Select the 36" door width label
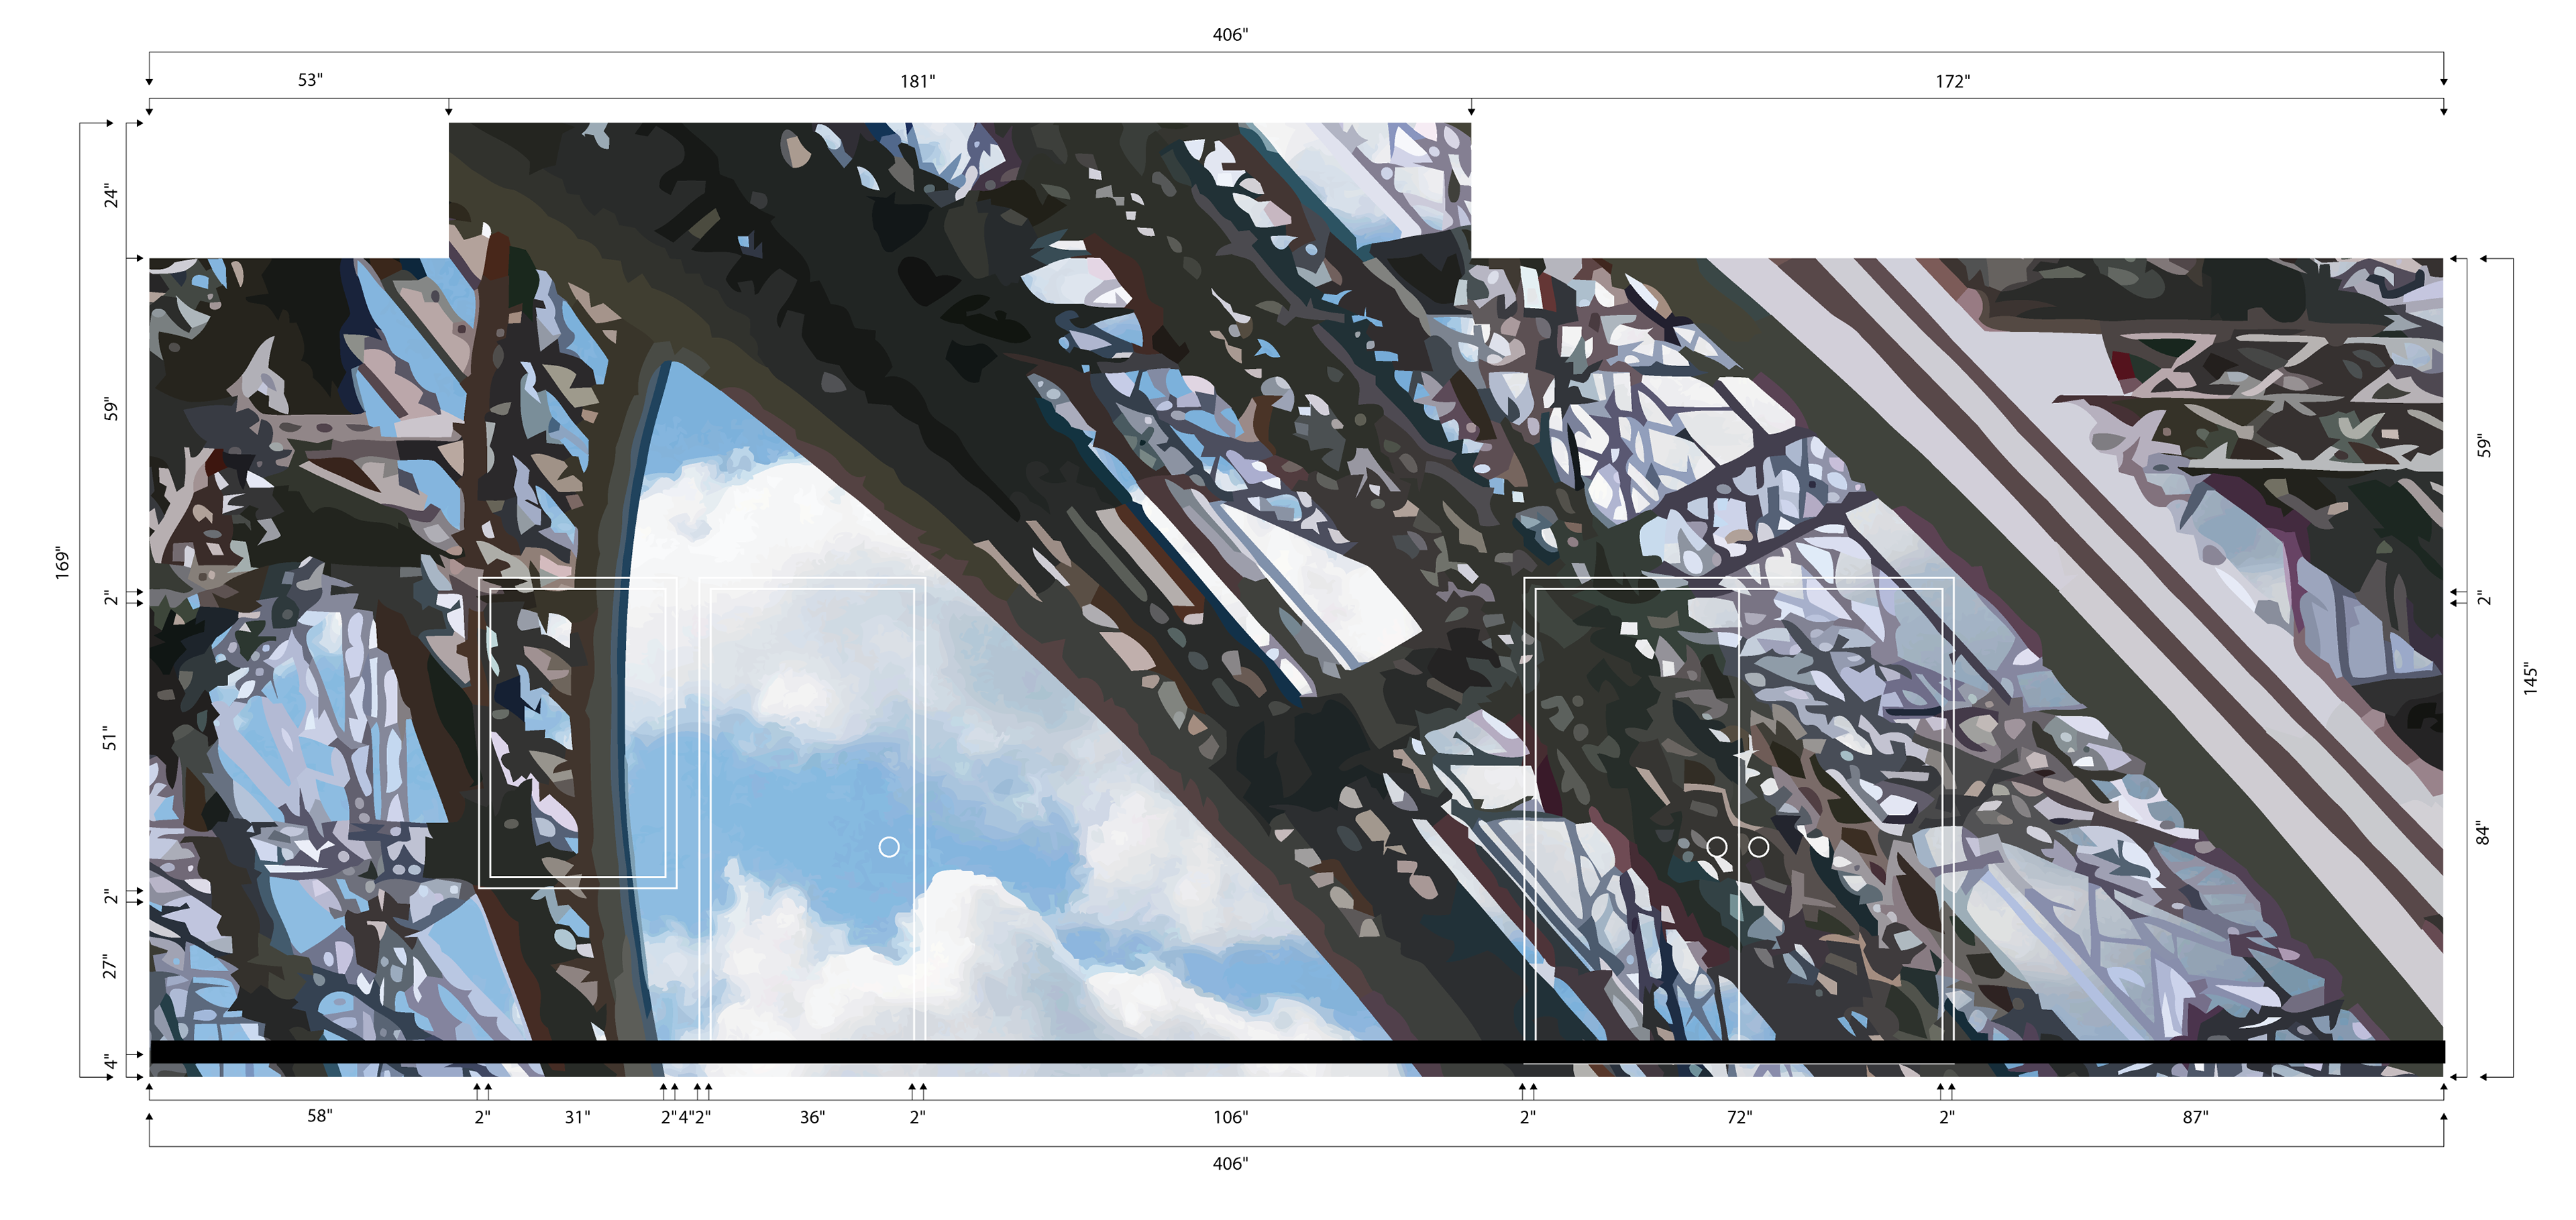Viewport: 2576px width, 1220px height. [812, 1117]
